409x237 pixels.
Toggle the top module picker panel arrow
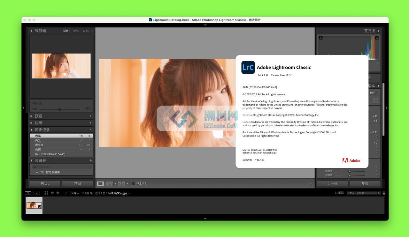click(x=205, y=25)
